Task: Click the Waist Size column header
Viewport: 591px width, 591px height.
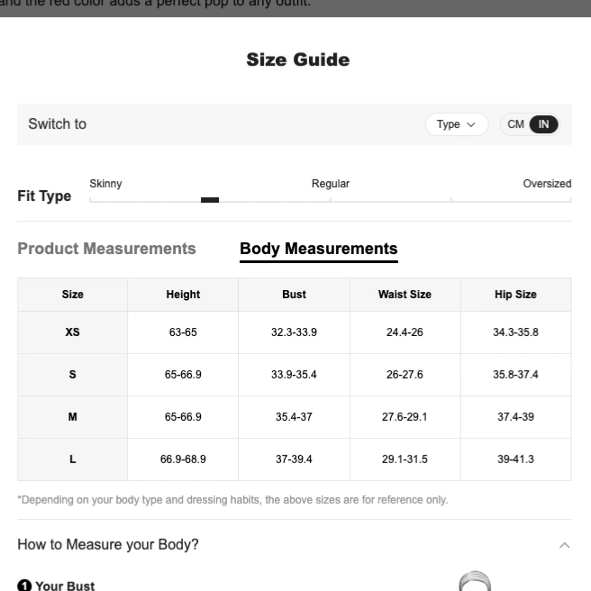Action: (x=405, y=295)
